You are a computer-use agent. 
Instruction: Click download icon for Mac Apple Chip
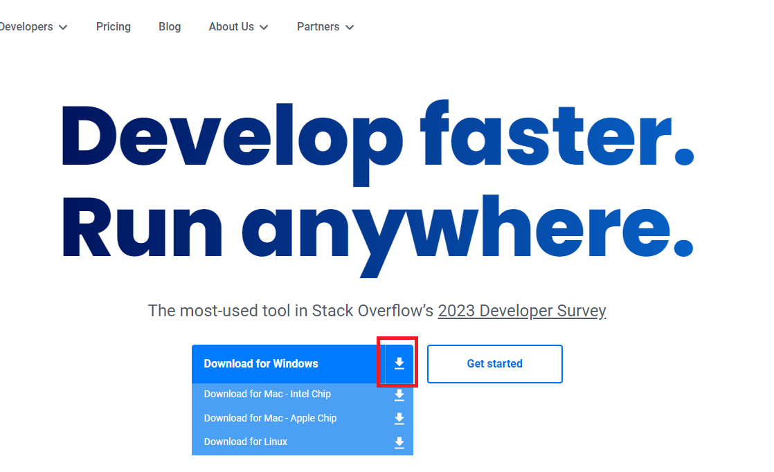399,418
